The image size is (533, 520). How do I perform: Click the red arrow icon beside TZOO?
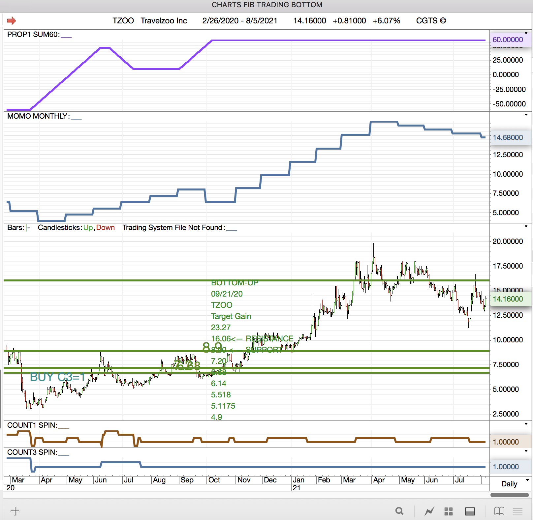[x=12, y=21]
